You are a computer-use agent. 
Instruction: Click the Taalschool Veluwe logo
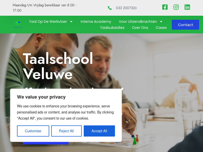pos(18,25)
